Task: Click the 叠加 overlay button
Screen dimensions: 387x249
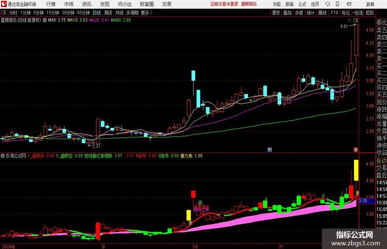Action: [x=287, y=13]
